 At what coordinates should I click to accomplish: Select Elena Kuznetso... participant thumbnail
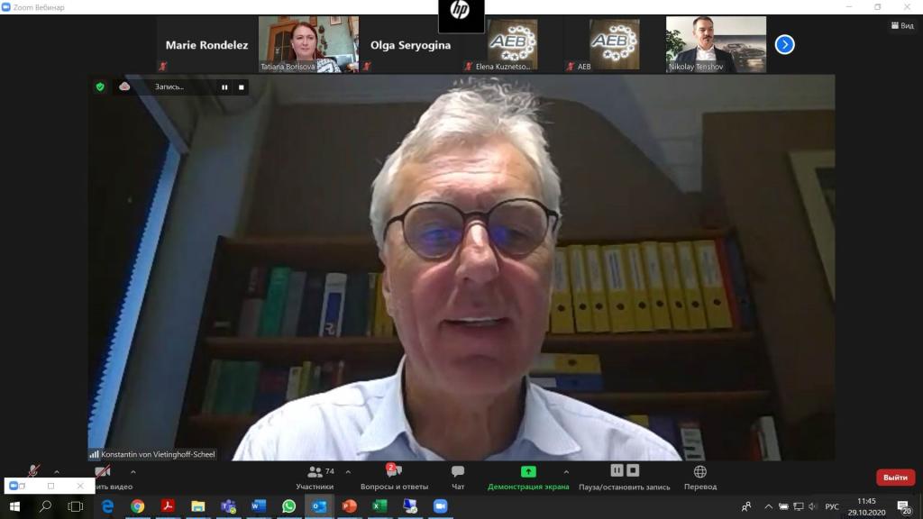pos(512,45)
